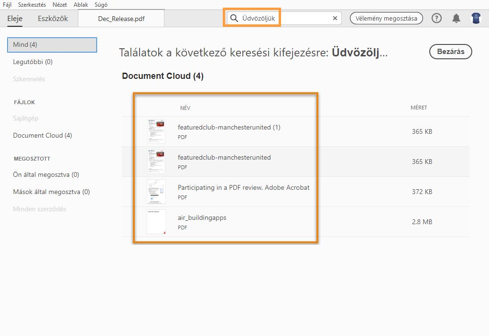Select Legutóbbi in the left sidebar

32,62
